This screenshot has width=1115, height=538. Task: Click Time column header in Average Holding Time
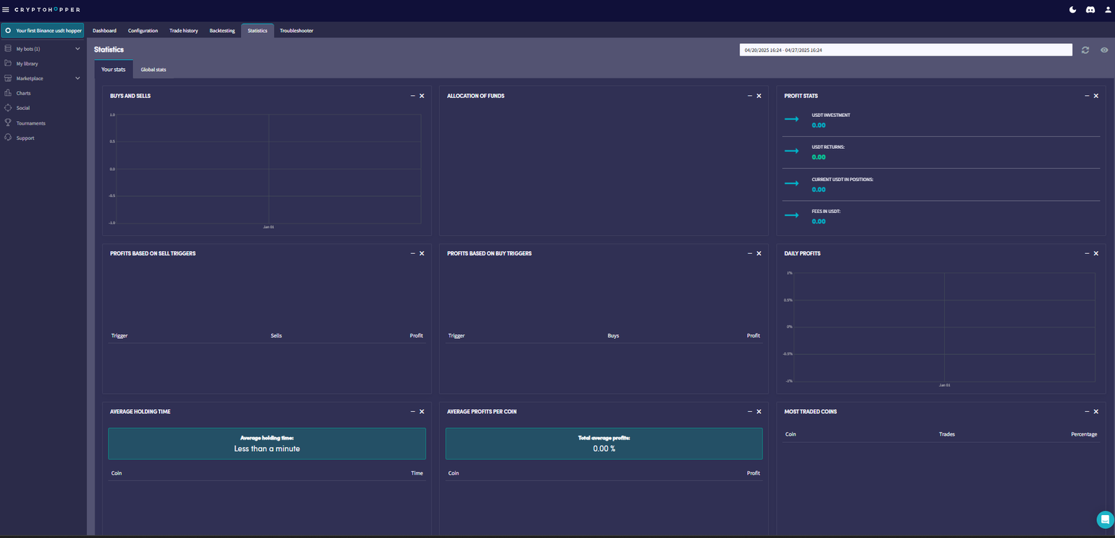coord(417,473)
